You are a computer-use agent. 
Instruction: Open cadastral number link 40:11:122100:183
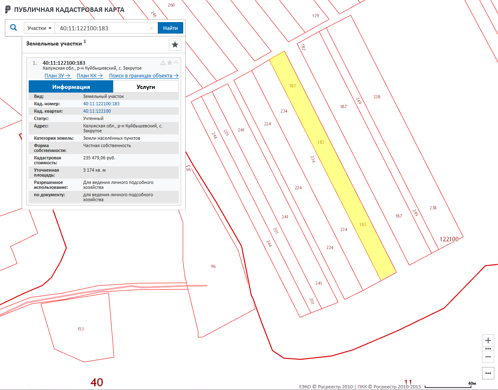[101, 104]
